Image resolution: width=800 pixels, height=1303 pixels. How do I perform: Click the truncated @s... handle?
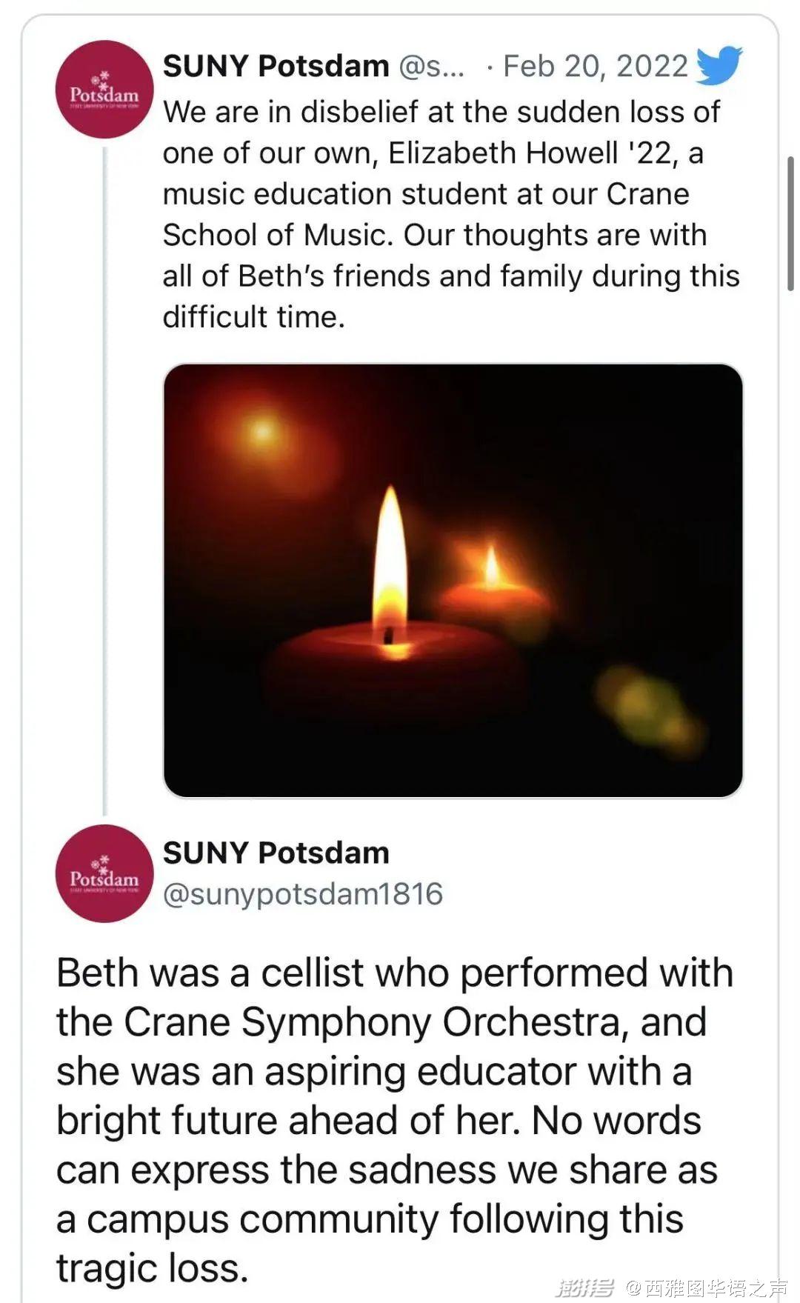(432, 66)
